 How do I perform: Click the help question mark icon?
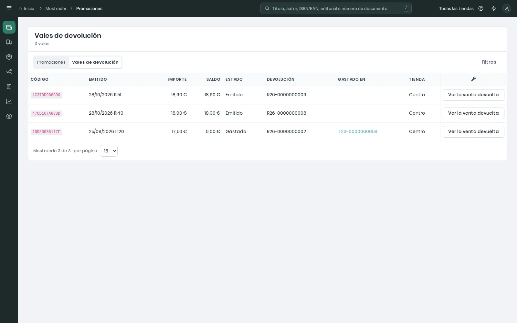point(481,8)
